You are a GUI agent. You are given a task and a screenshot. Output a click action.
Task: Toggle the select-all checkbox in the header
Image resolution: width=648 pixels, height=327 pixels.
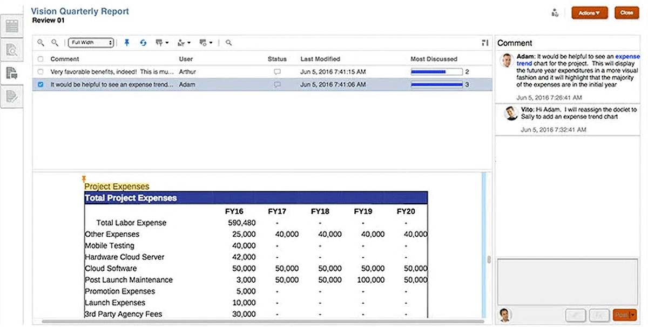(x=40, y=59)
